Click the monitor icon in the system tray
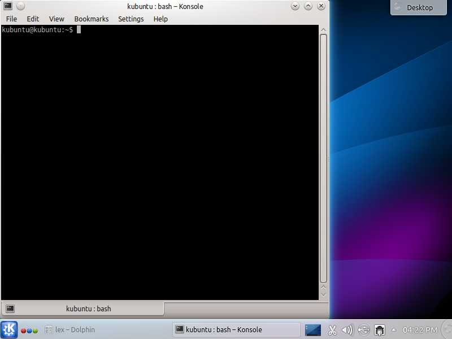The width and height of the screenshot is (452, 339). [314, 330]
